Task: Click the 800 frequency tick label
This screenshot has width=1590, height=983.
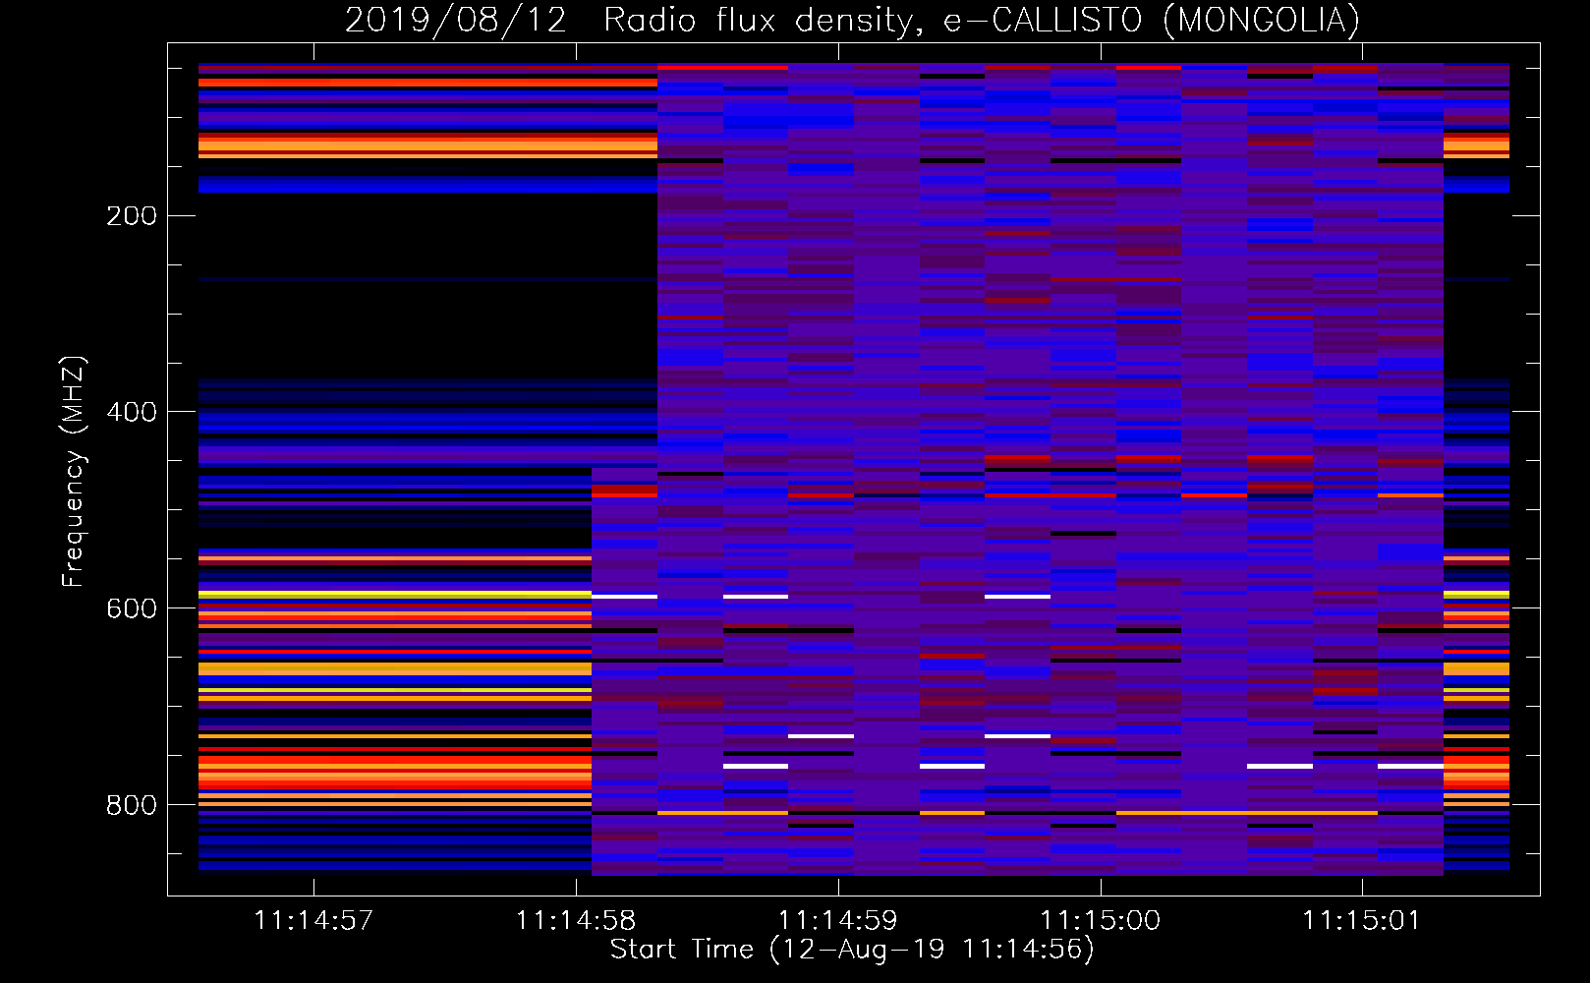Action: 132,805
